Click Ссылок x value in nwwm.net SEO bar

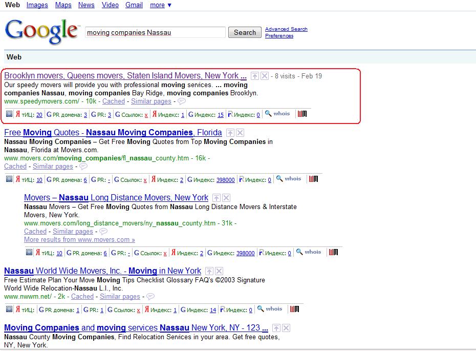tap(138, 310)
